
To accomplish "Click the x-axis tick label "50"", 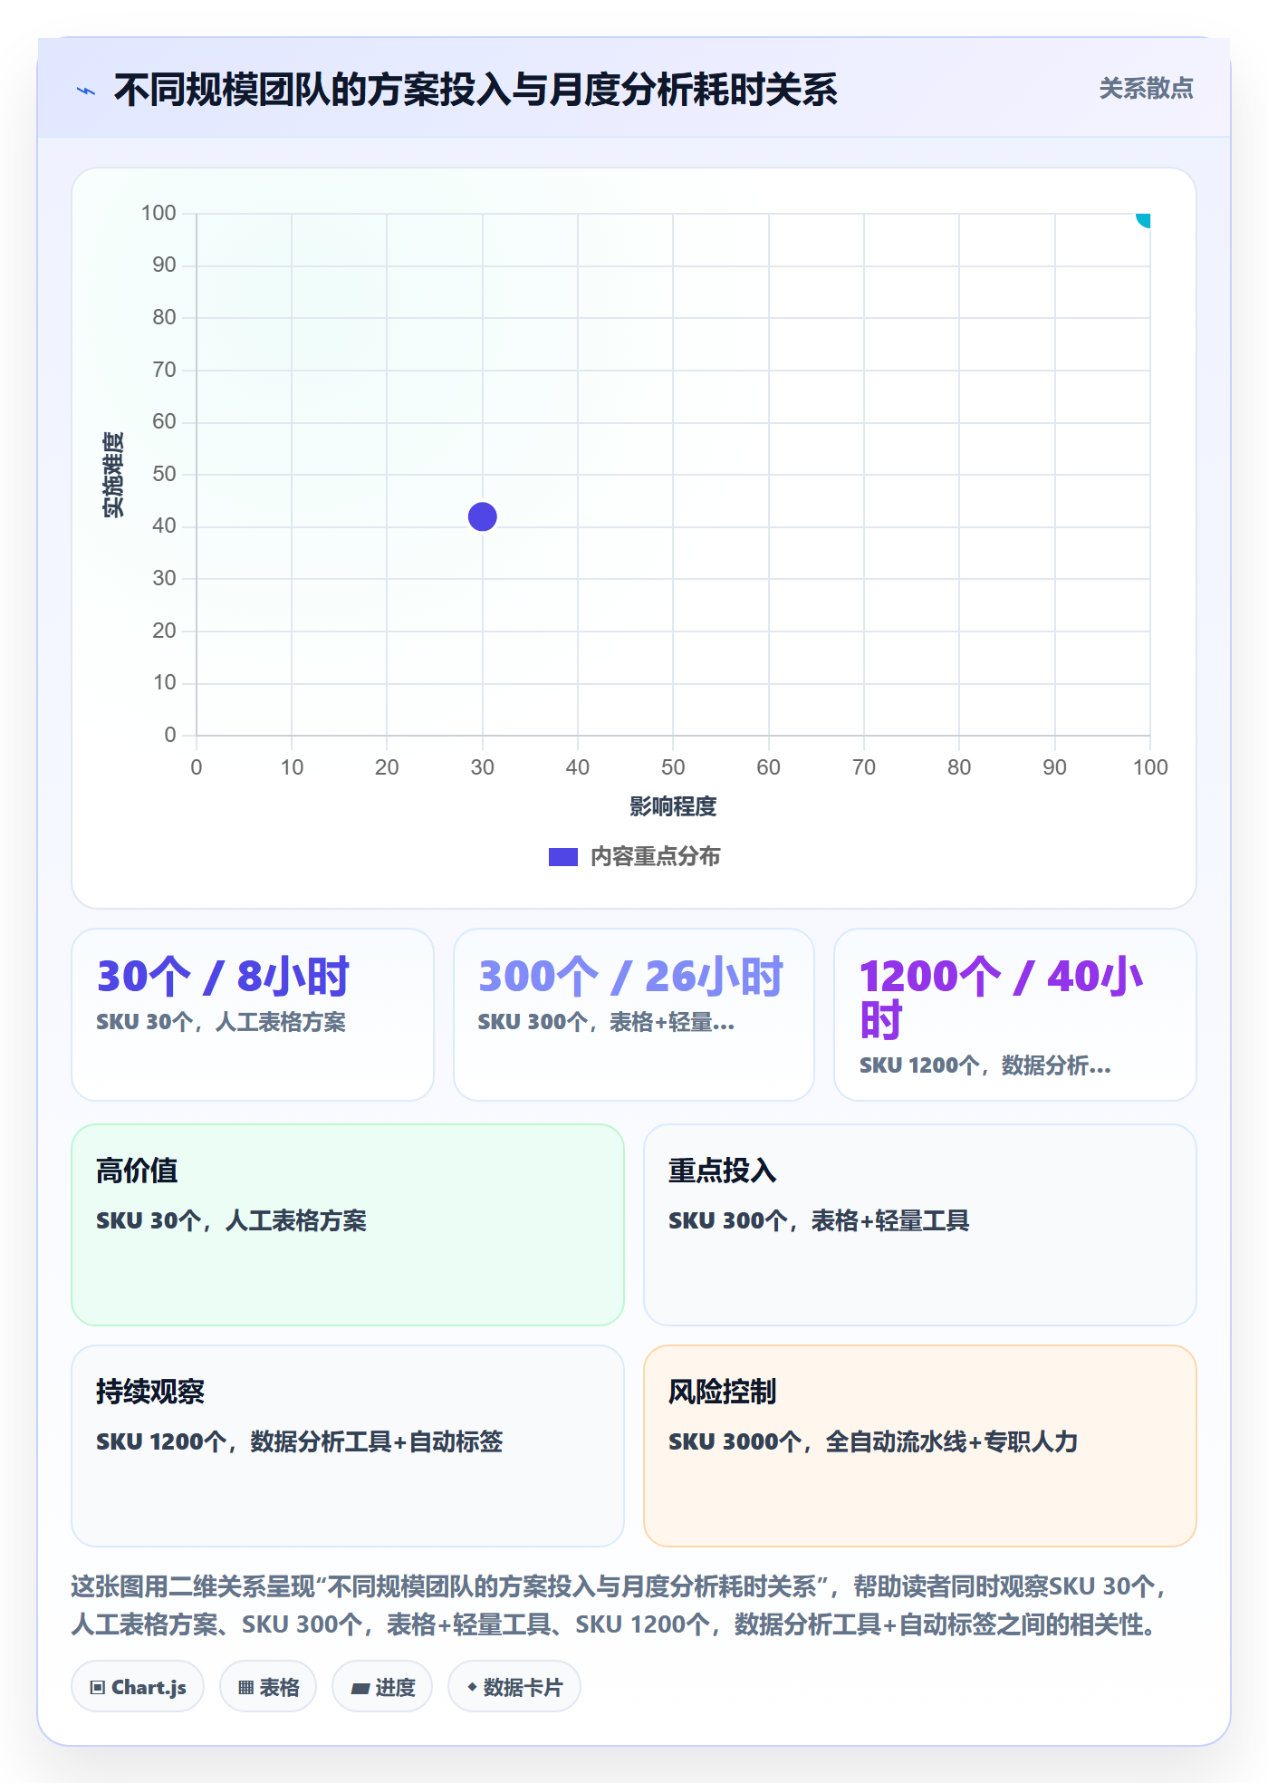I will click(673, 767).
